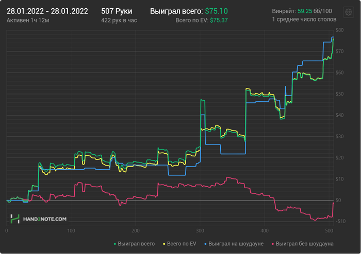
Task: Click '1 среднее число столов' text
Action: click(x=304, y=19)
